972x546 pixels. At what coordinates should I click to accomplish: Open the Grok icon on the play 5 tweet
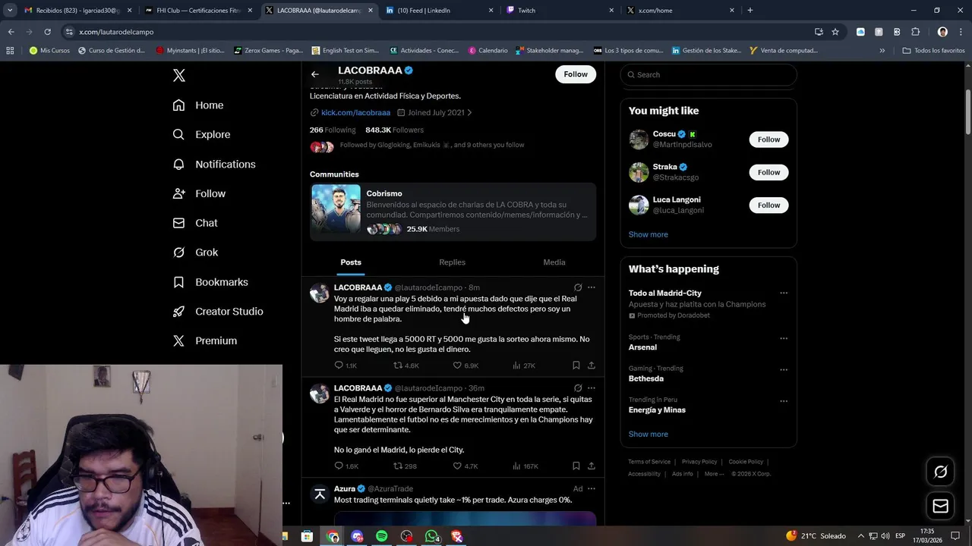(578, 287)
